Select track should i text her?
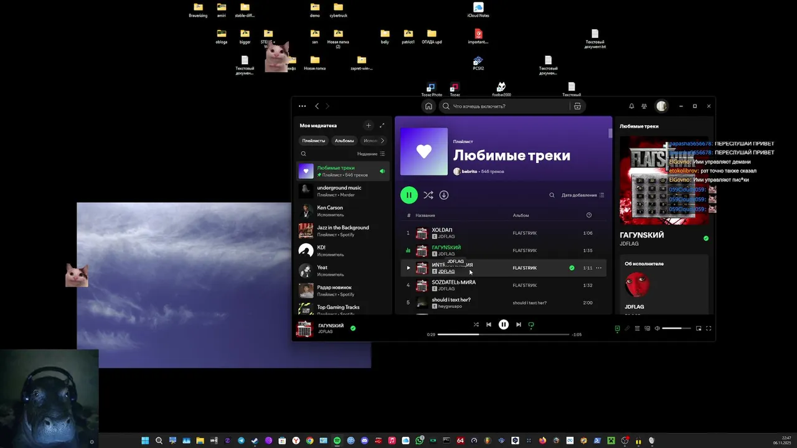Screen dimensions: 797x448 (503, 303)
